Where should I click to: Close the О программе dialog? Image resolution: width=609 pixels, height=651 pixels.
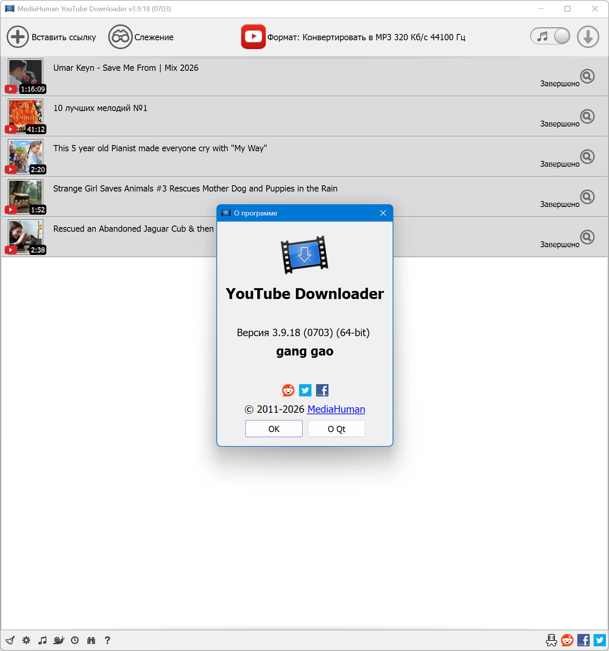tap(383, 213)
